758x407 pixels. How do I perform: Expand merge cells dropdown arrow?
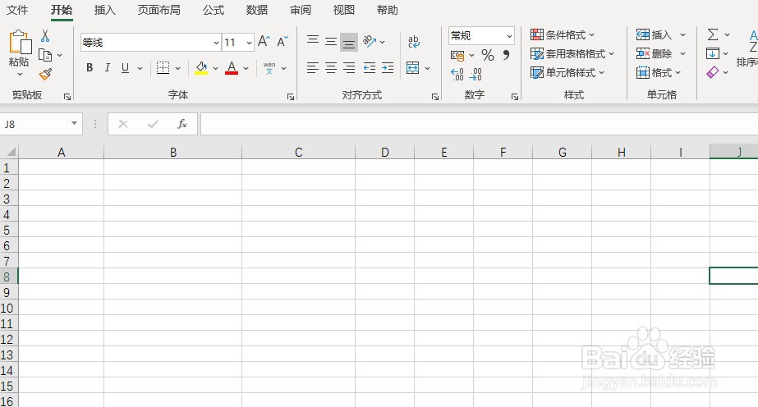tap(427, 69)
